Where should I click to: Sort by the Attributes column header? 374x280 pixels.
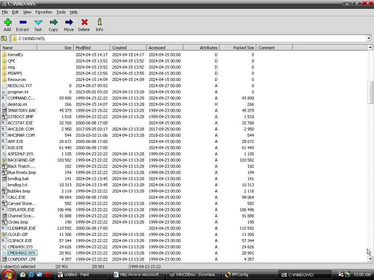click(x=201, y=48)
